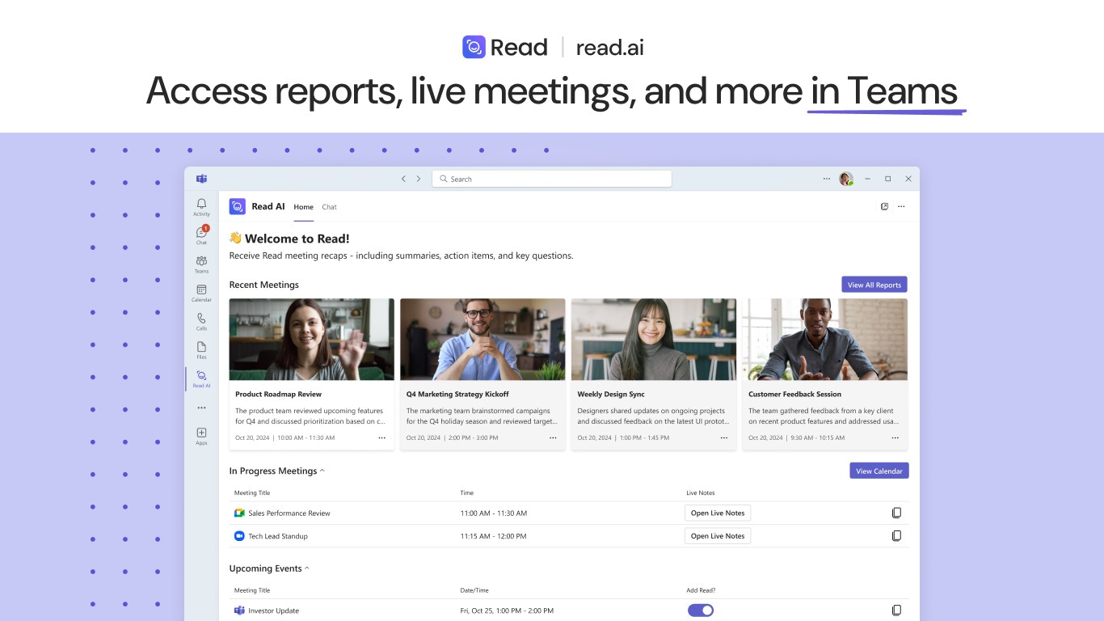
Task: Select the Sales Performance Review title
Action: point(289,513)
